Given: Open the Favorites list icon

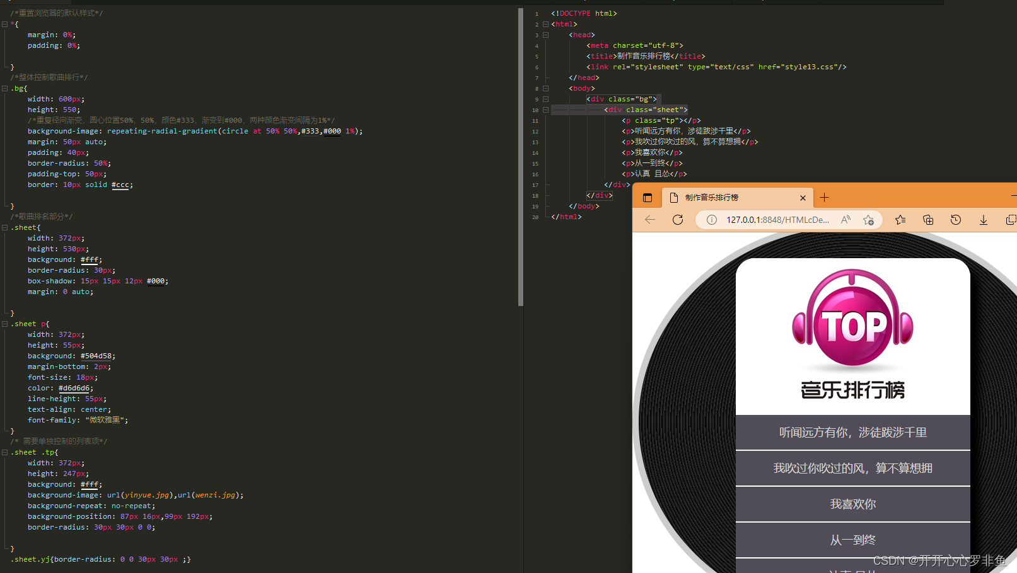Looking at the screenshot, I should coord(900,220).
